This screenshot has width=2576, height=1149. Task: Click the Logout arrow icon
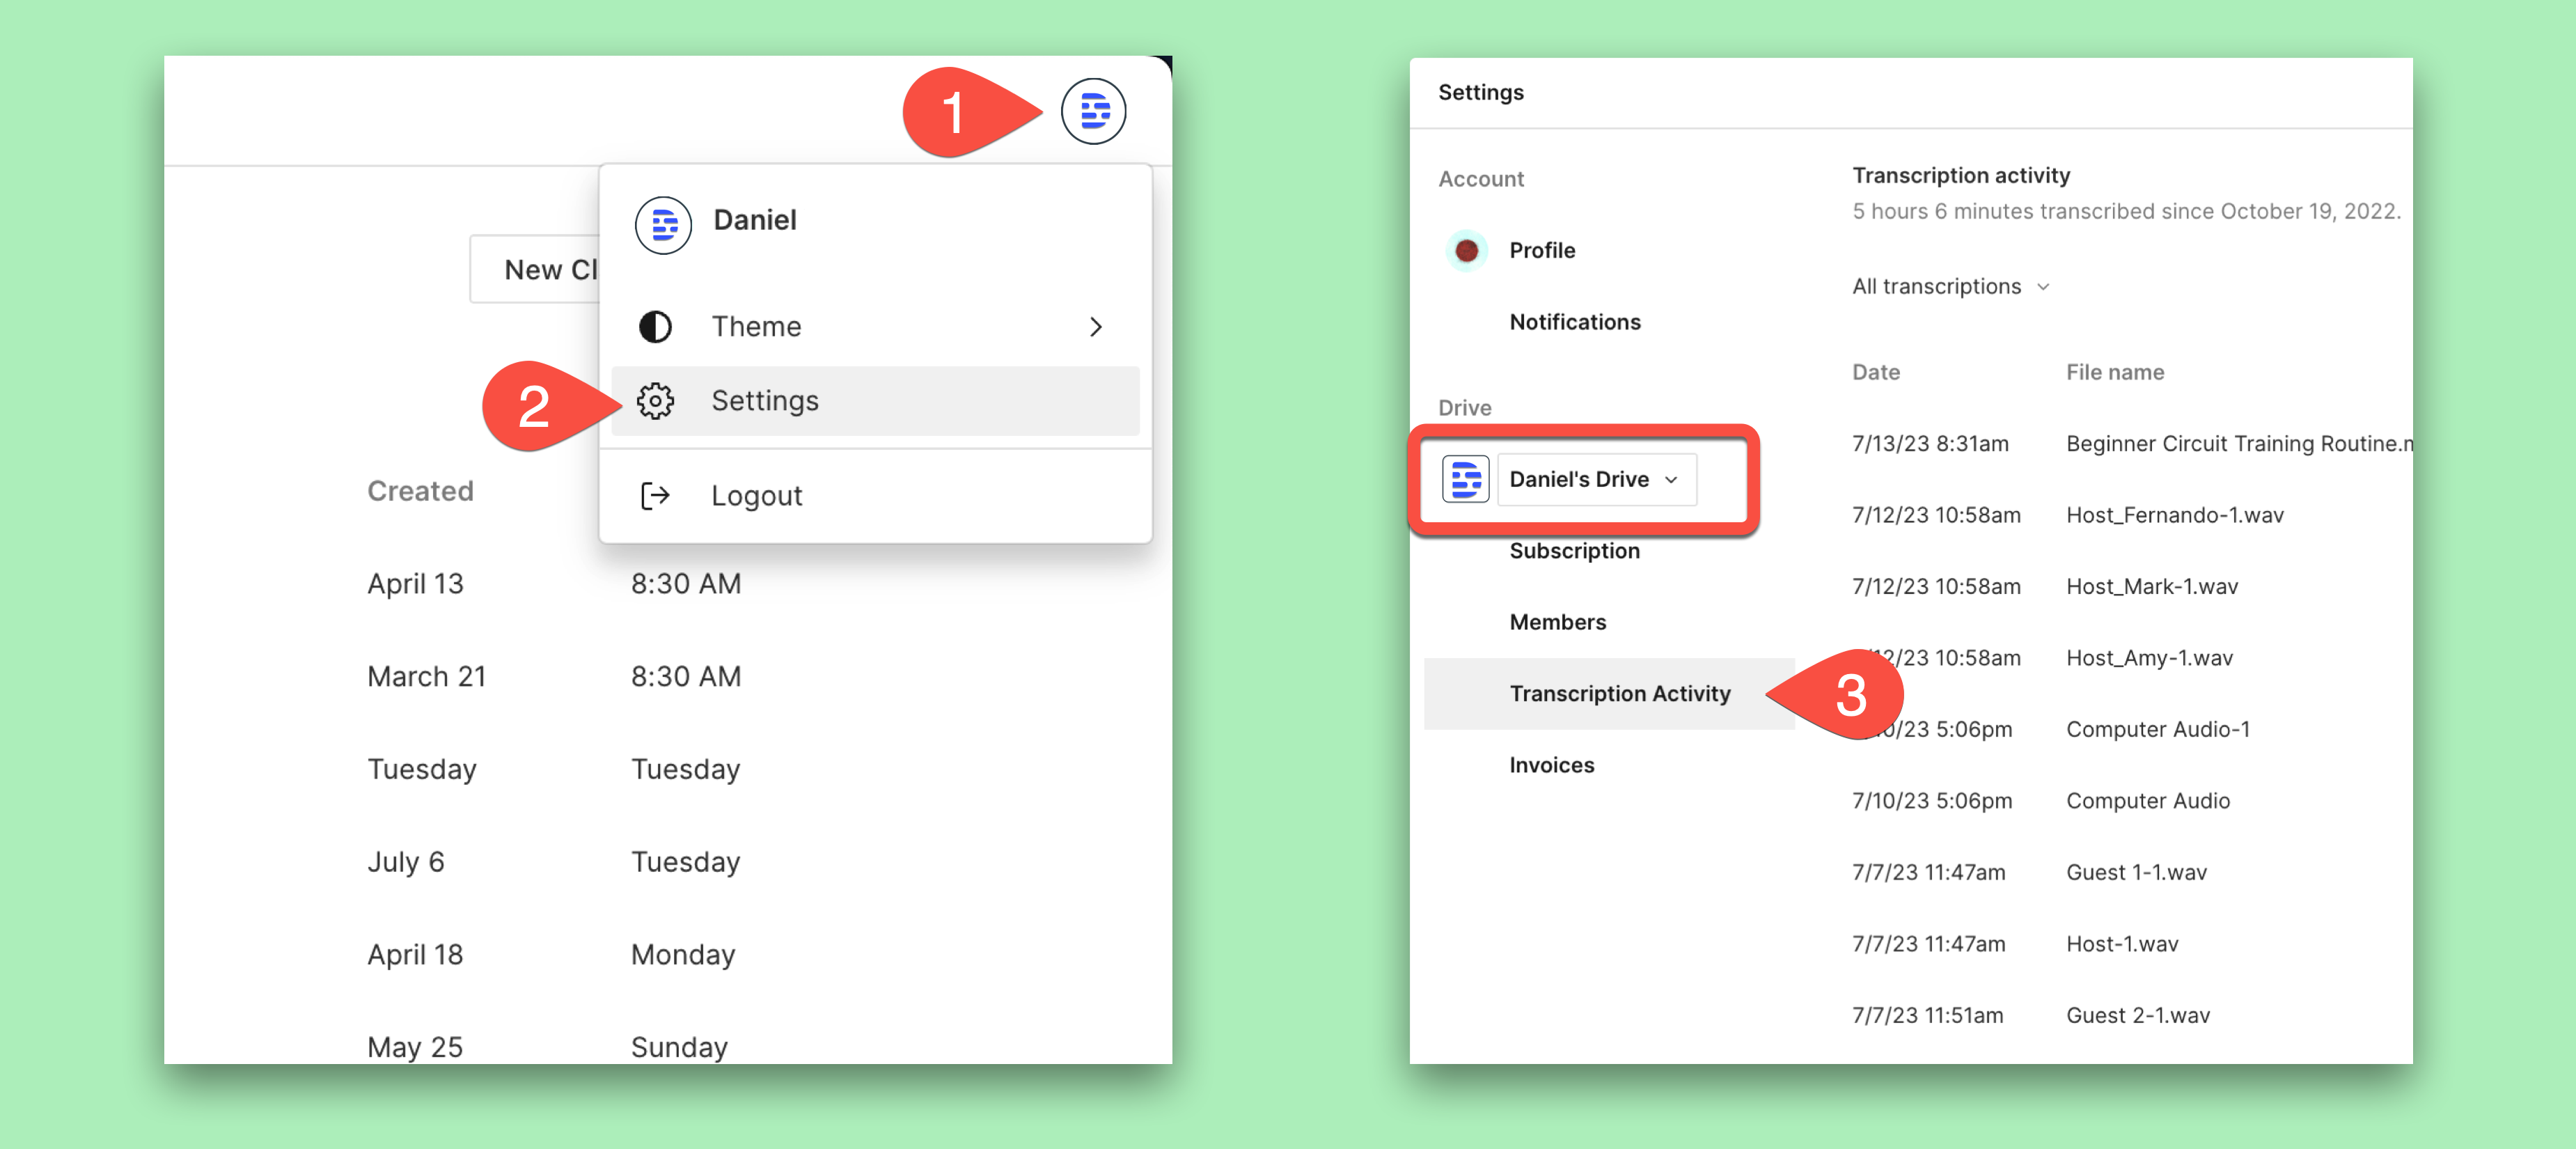(655, 496)
